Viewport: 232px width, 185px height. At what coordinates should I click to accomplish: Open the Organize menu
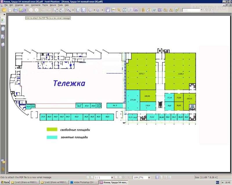(x=19, y=5)
